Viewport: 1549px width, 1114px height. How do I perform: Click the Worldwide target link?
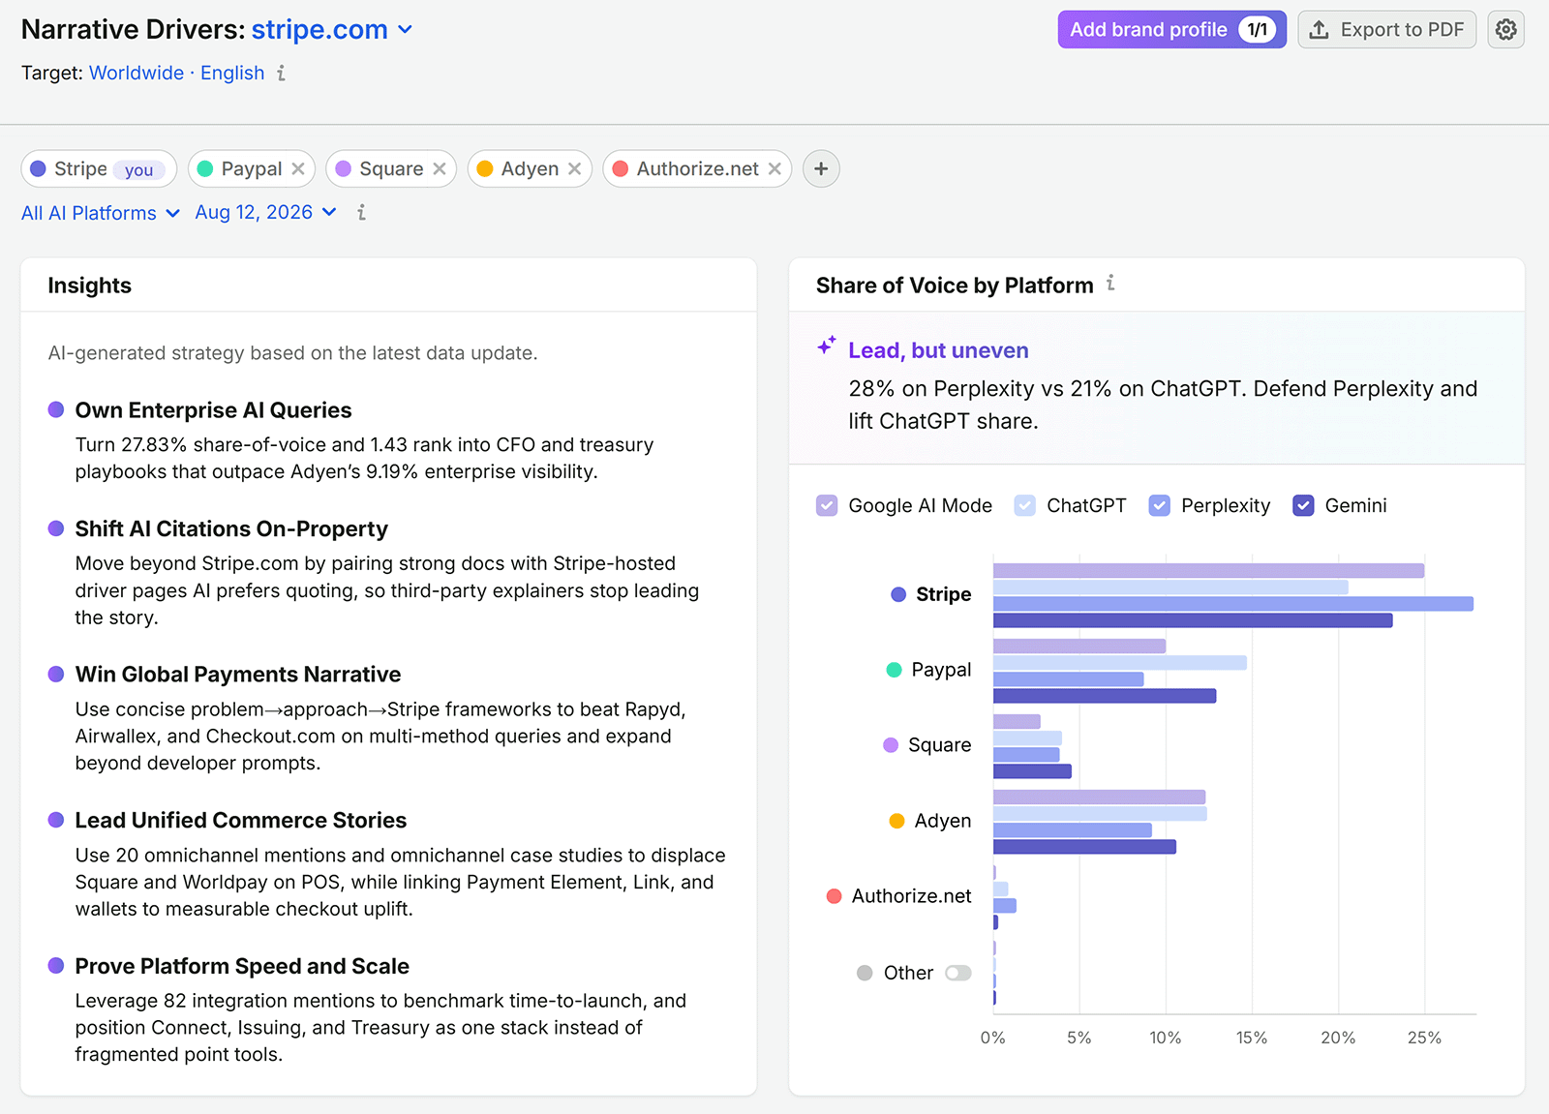pyautogui.click(x=137, y=73)
